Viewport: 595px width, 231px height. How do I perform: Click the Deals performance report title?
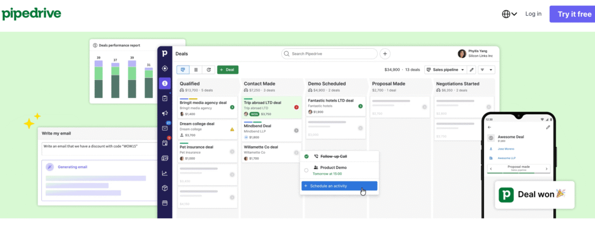(120, 45)
